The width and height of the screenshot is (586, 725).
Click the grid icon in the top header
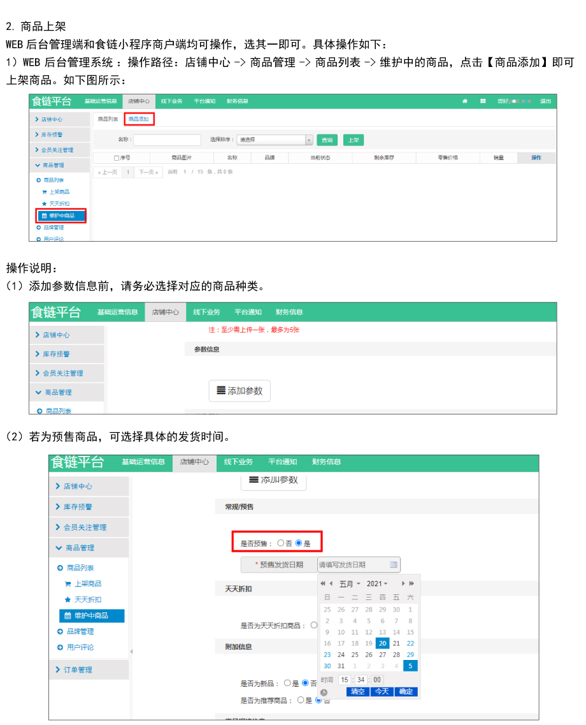coord(483,101)
